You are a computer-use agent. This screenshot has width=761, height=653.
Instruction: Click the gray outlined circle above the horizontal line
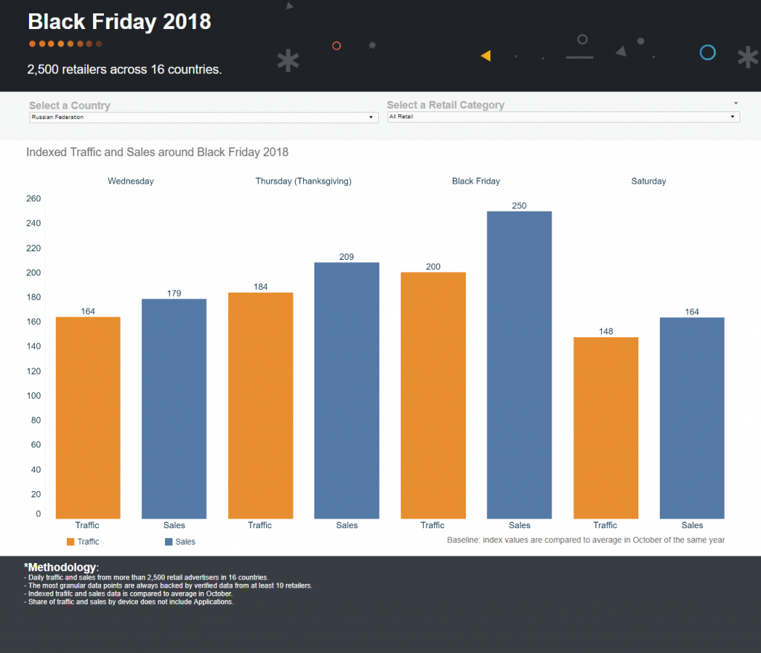point(583,39)
